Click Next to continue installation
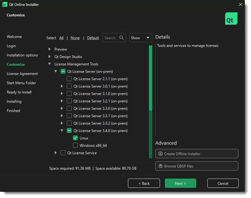251x198 pixels. coord(180,183)
